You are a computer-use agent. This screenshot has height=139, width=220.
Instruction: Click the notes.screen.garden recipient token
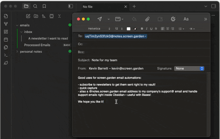116,36
